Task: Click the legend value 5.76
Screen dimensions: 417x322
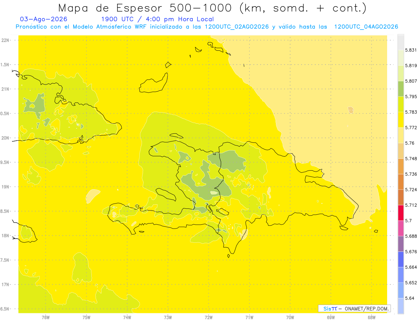Action: [x=410, y=143]
